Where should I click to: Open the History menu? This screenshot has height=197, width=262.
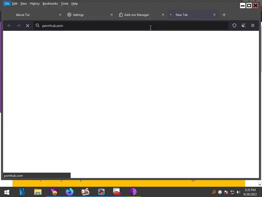[35, 4]
